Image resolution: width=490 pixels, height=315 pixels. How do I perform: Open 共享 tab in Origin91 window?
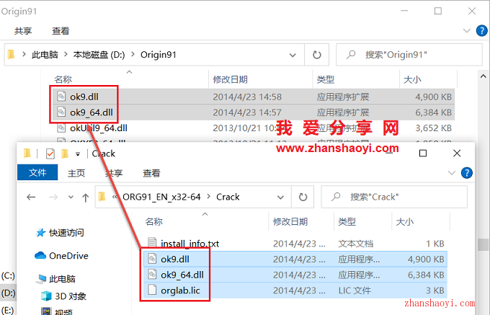click(x=23, y=31)
